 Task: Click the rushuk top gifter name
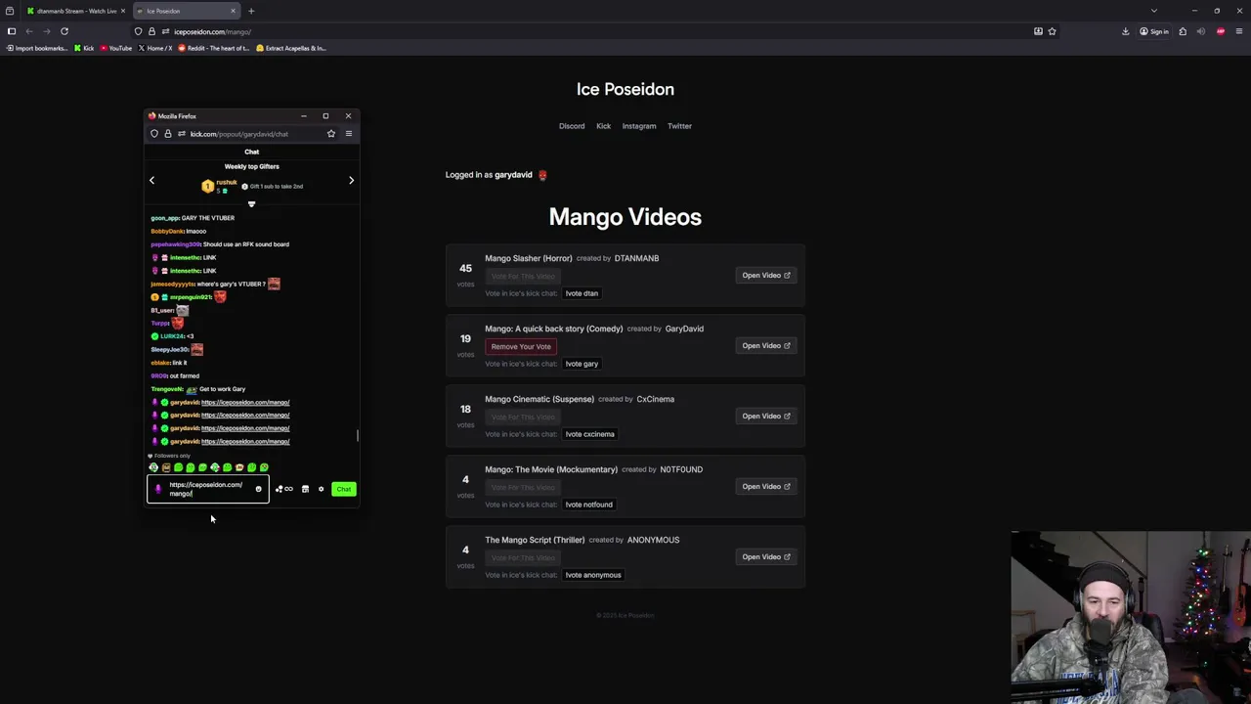(x=227, y=183)
